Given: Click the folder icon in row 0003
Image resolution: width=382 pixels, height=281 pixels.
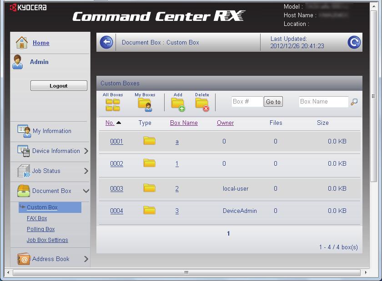Looking at the screenshot, I should coord(149,188).
